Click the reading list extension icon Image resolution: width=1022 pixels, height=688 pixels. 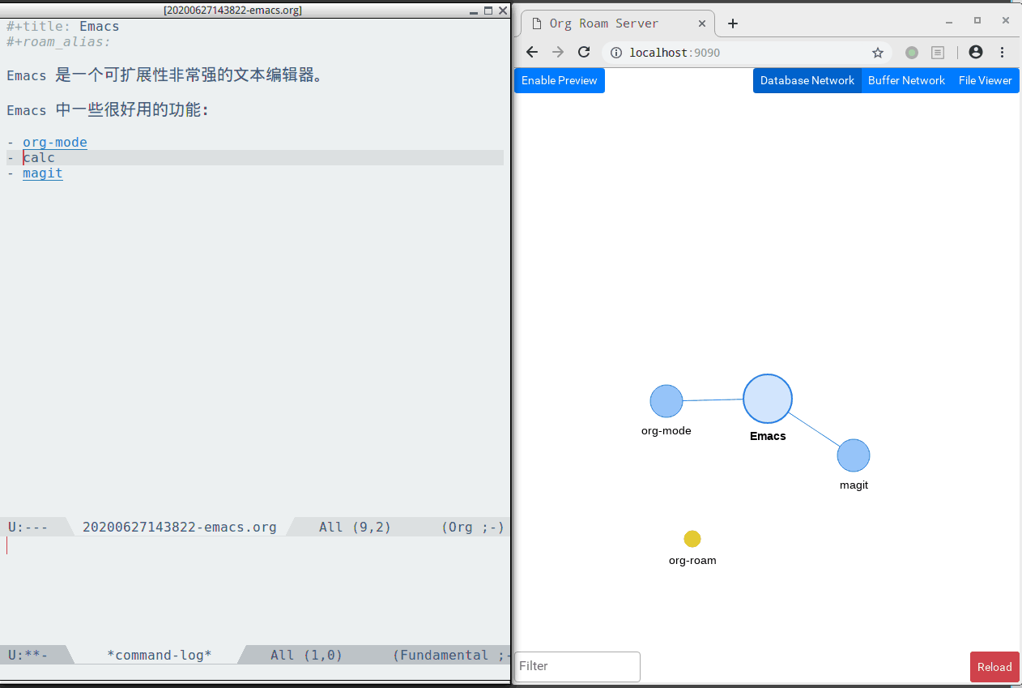click(x=938, y=53)
